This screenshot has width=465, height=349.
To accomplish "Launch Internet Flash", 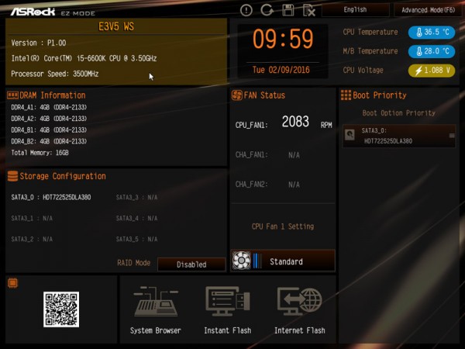I will pos(299,309).
